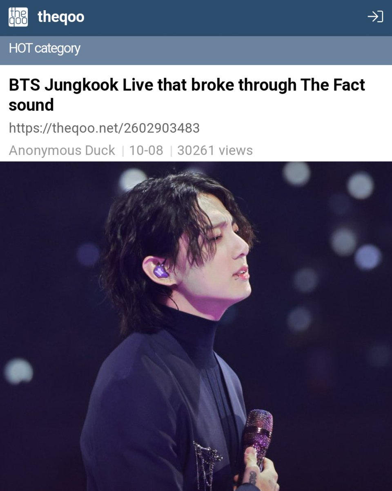392x491 pixels.
Task: Click the 10-08 post date
Action: coord(146,150)
